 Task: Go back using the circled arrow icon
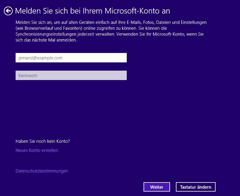point(8,11)
